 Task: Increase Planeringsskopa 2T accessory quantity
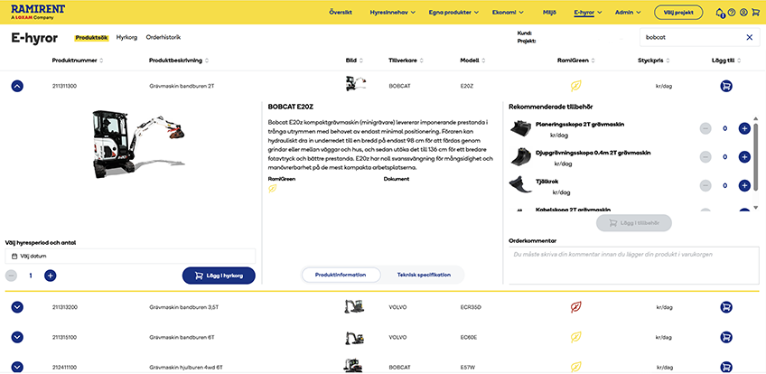pos(743,129)
